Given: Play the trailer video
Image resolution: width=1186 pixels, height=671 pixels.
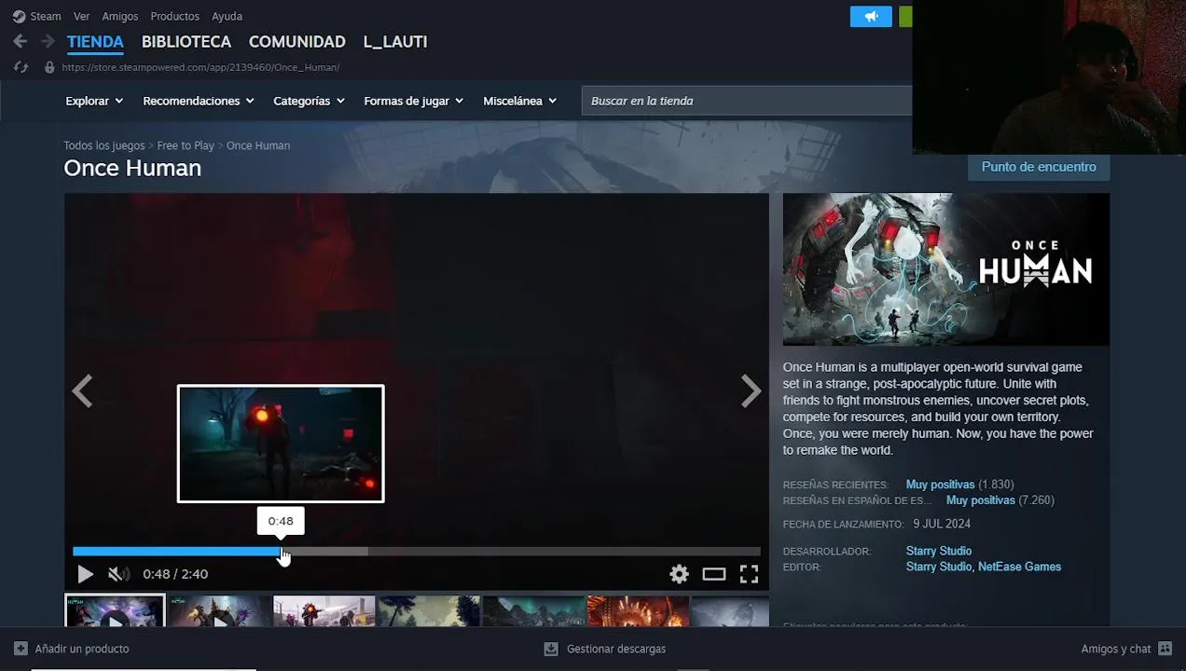Looking at the screenshot, I should pos(85,574).
